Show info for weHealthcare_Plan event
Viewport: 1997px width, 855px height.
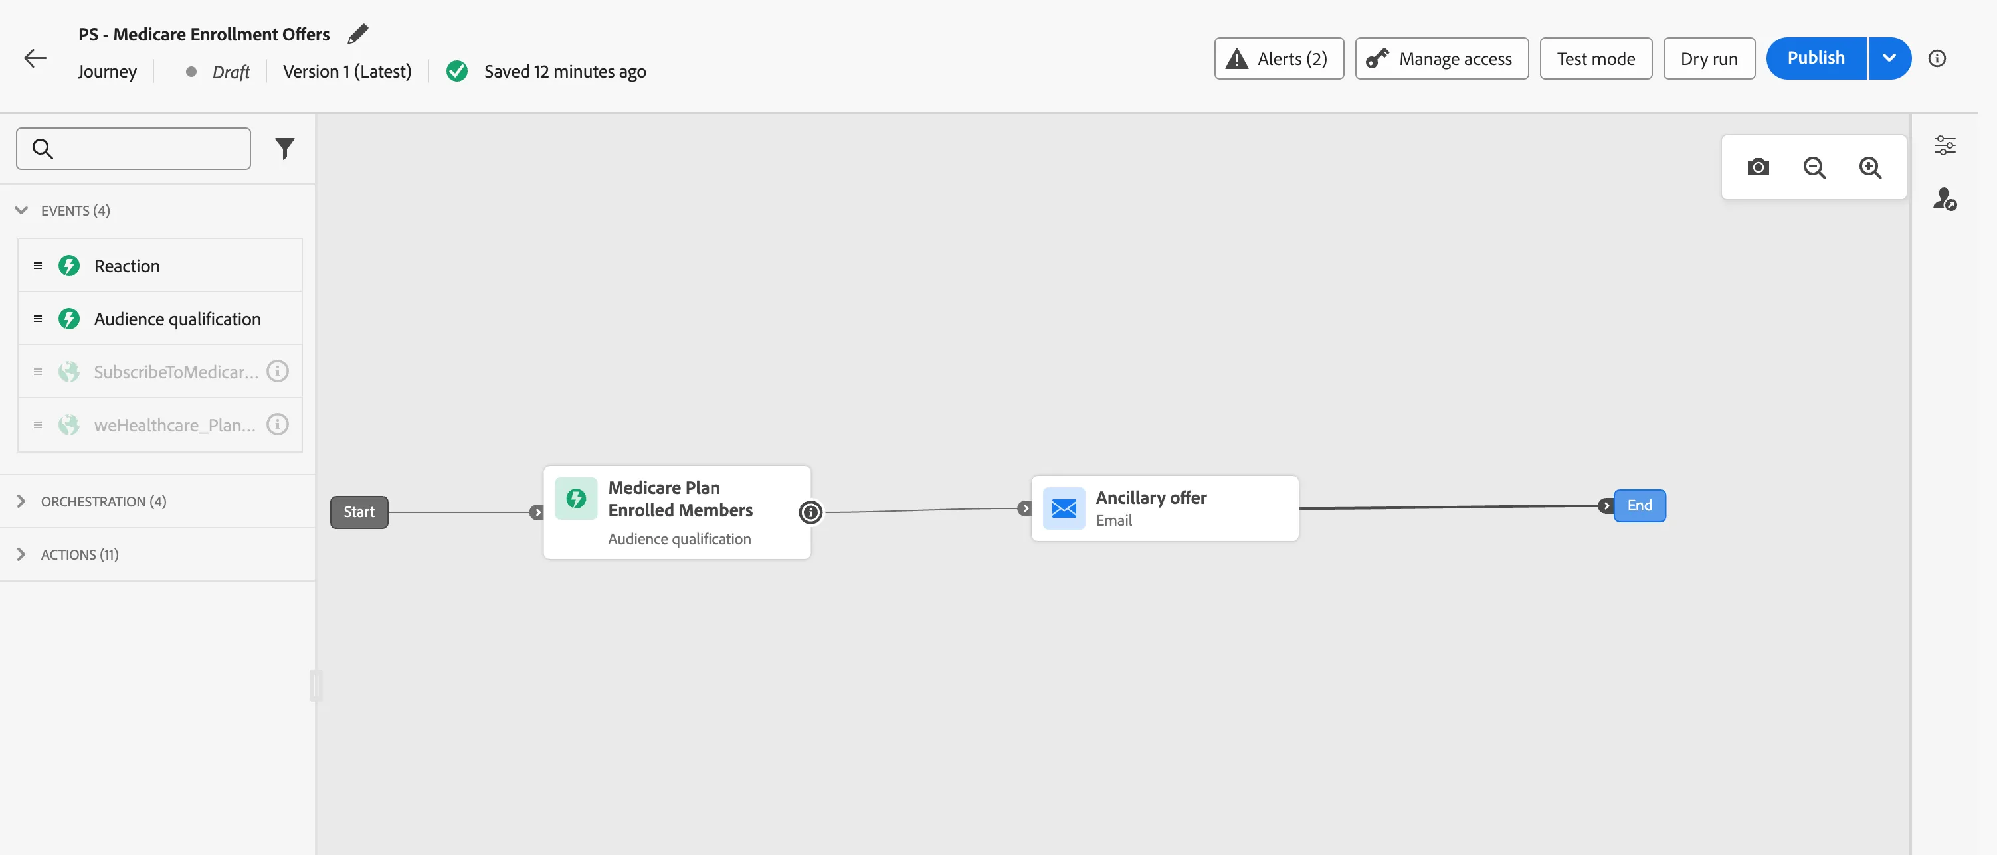point(278,424)
